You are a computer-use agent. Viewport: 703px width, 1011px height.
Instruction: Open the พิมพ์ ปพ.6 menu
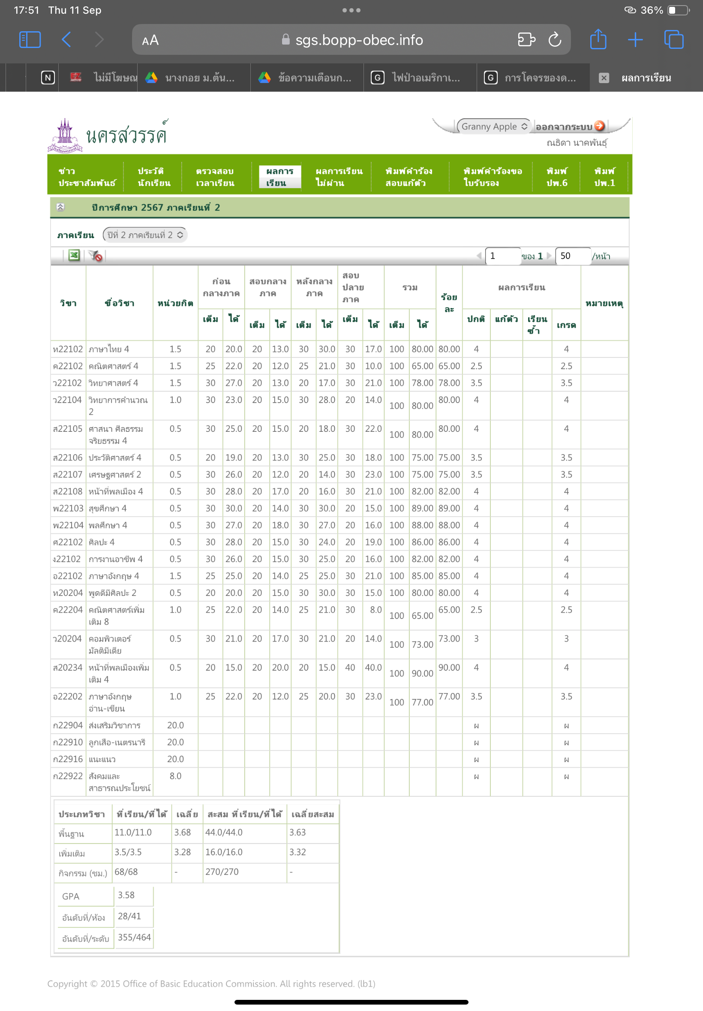click(x=557, y=176)
